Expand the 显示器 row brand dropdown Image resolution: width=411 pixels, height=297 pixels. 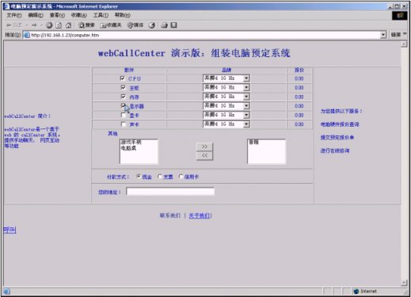246,106
